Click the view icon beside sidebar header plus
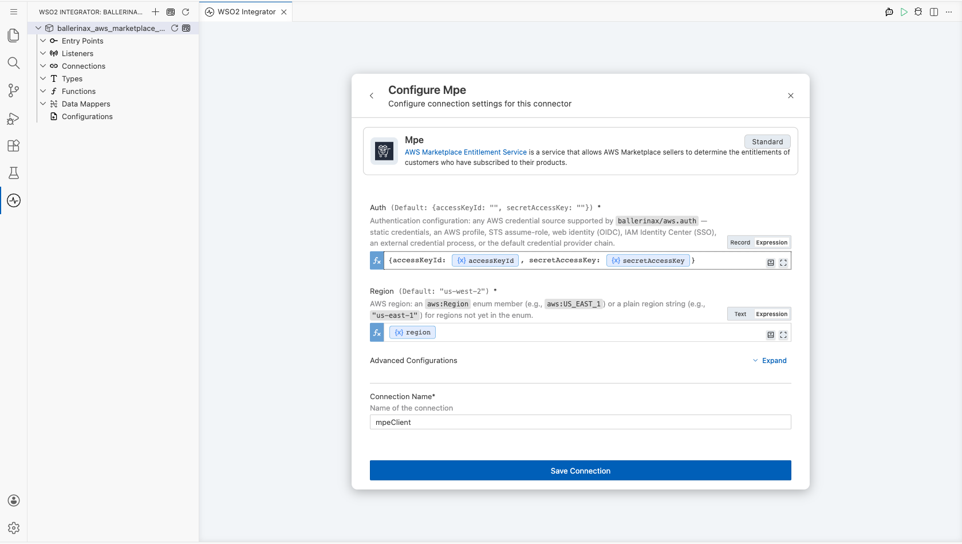962x544 pixels. pyautogui.click(x=171, y=11)
